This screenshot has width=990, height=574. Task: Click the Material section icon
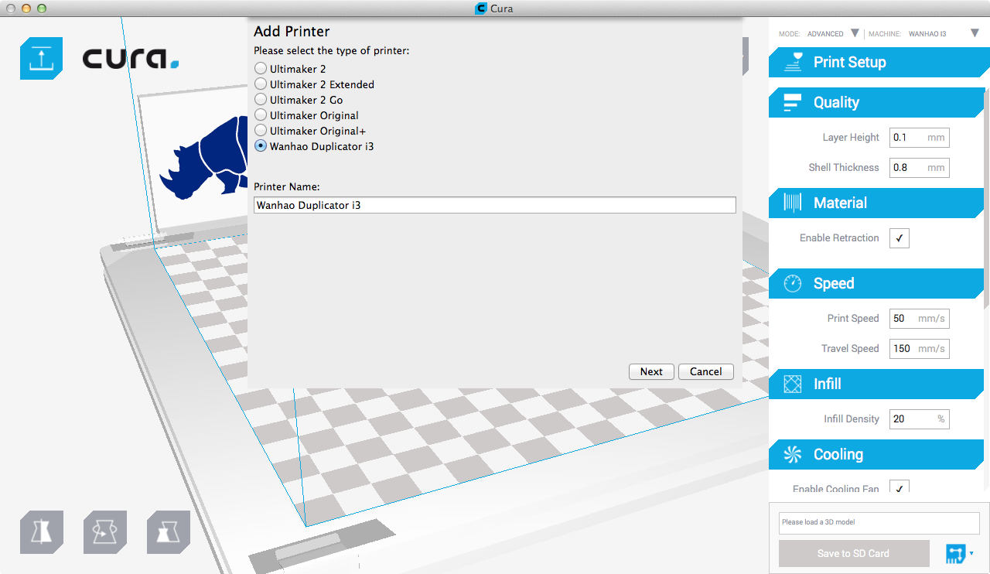(792, 203)
